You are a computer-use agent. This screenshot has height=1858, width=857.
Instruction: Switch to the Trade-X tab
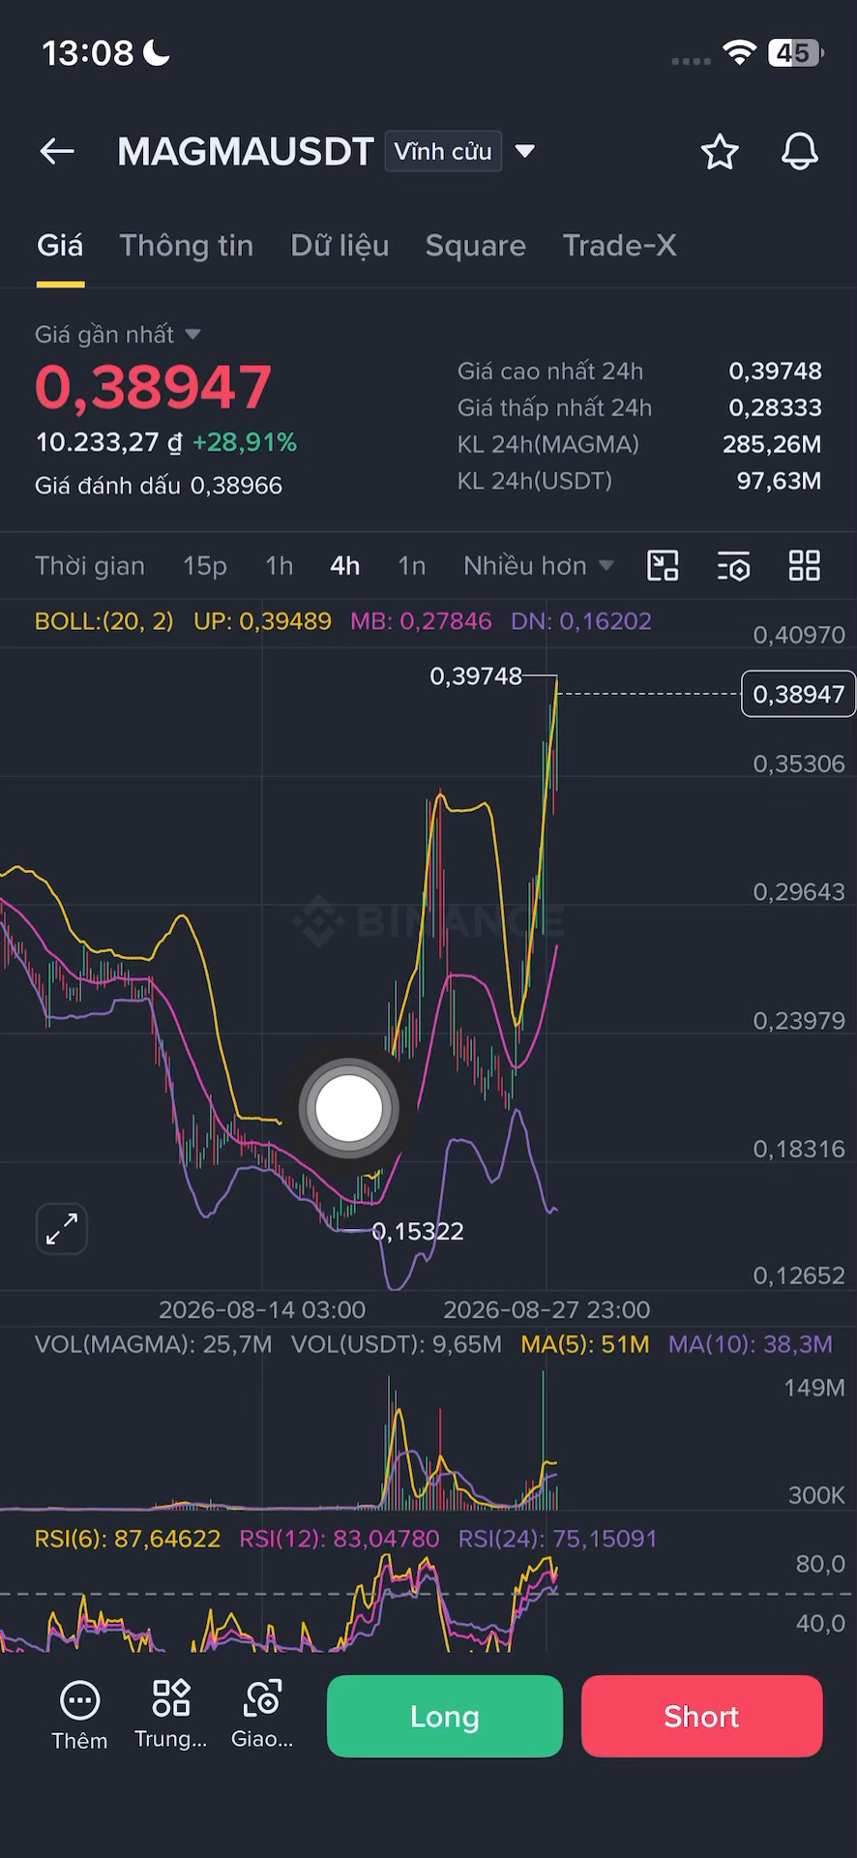point(620,246)
